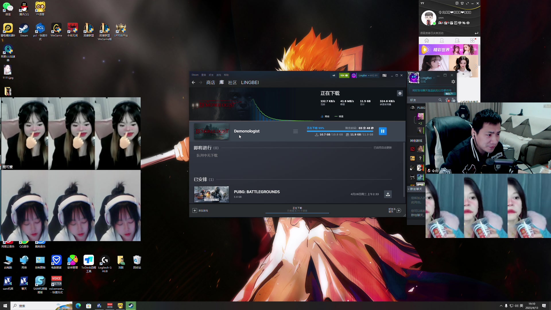The image size is (551, 310).
Task: Open the 查看 view menu in Steam
Action: tap(203, 75)
